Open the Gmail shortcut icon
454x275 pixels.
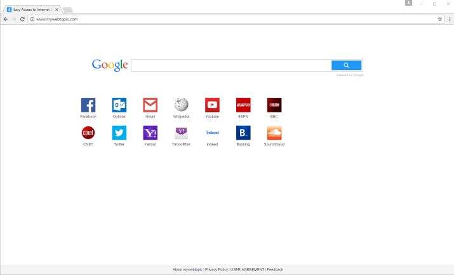coord(150,105)
